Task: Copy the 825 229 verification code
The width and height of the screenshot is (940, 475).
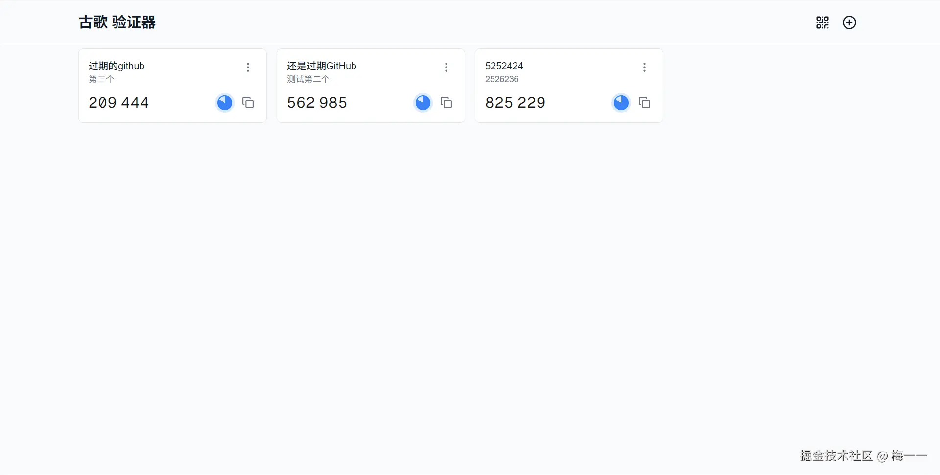Action: pyautogui.click(x=644, y=103)
